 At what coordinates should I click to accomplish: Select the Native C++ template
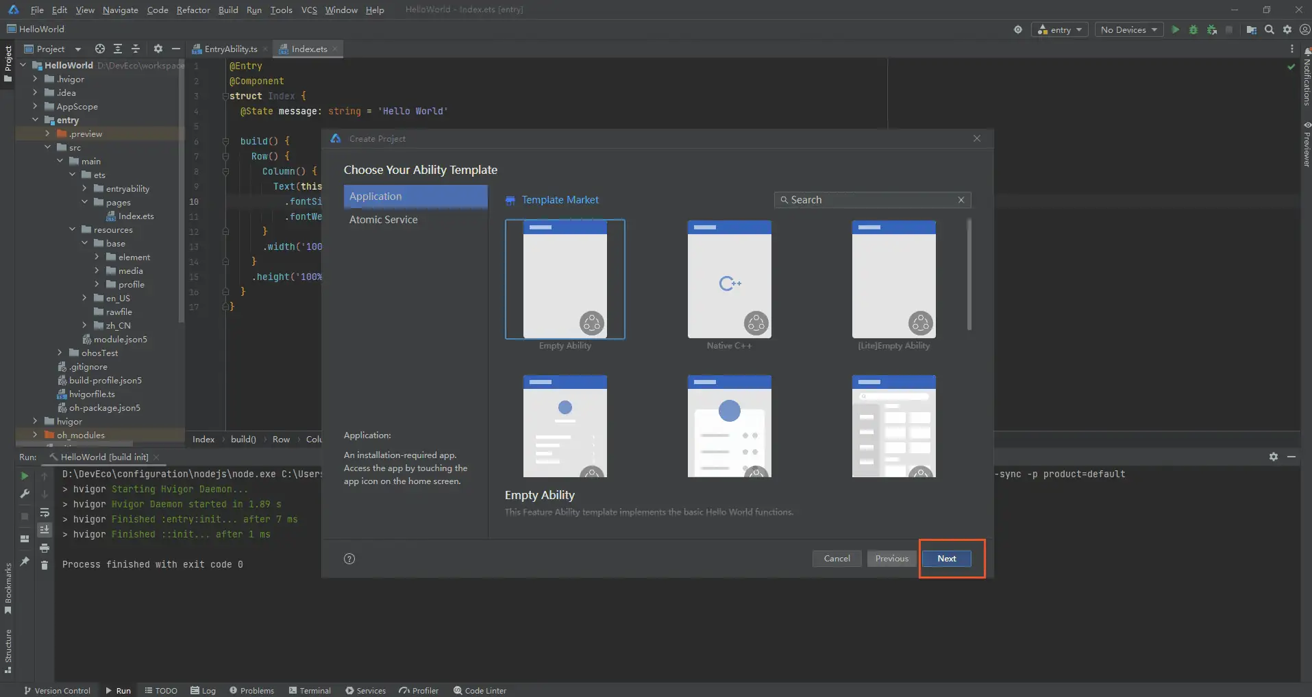729,279
